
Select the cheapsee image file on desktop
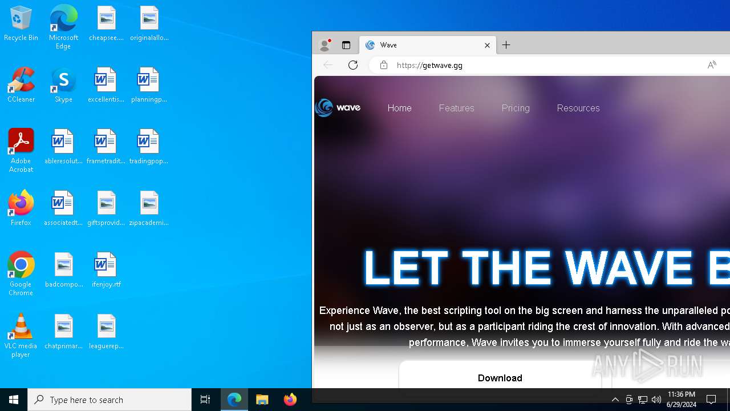coord(106,23)
